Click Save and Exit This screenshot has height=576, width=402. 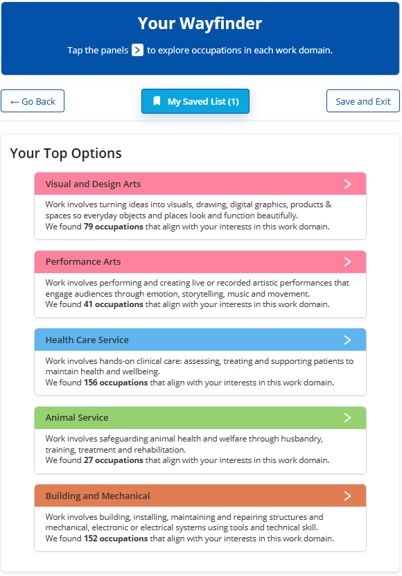coord(362,101)
